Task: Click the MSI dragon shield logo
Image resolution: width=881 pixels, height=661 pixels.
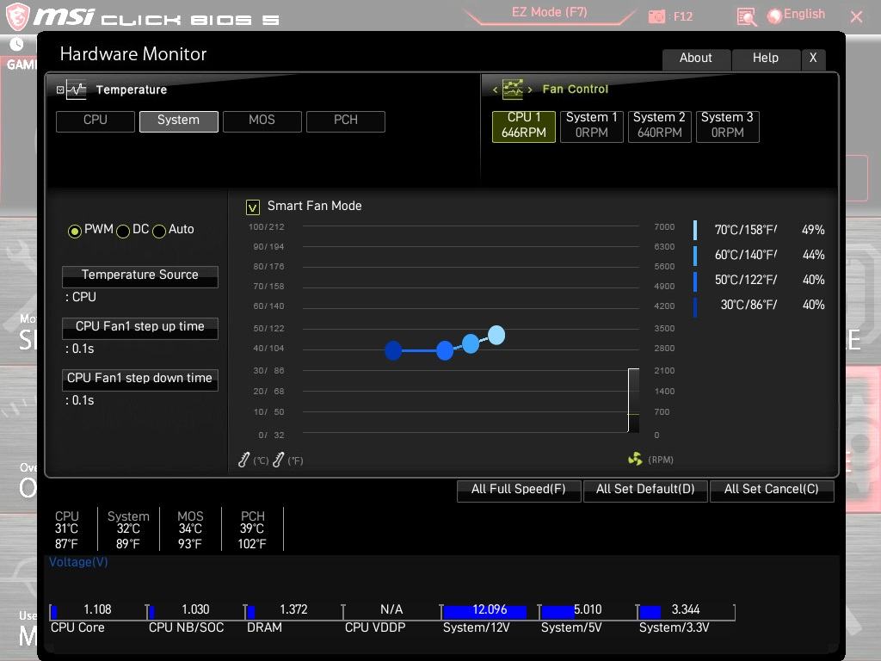Action: [x=17, y=16]
